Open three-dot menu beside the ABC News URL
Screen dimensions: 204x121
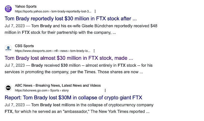click(105, 91)
